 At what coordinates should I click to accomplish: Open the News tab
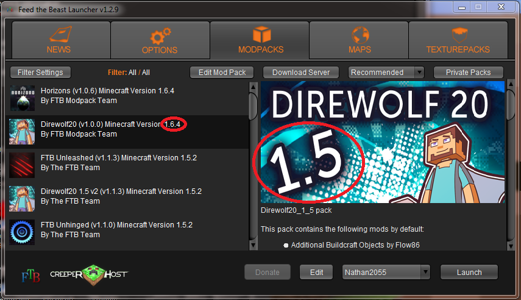coord(58,40)
